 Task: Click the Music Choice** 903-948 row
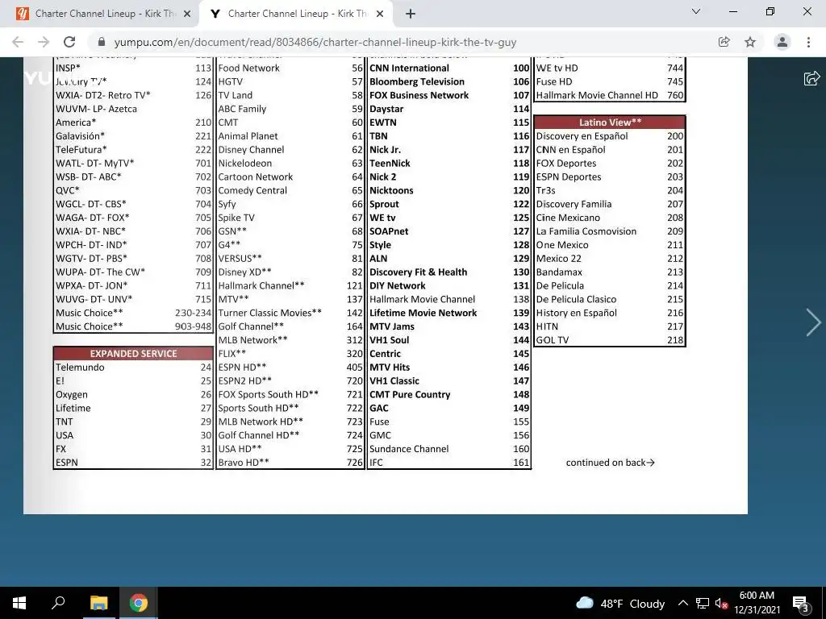point(133,326)
